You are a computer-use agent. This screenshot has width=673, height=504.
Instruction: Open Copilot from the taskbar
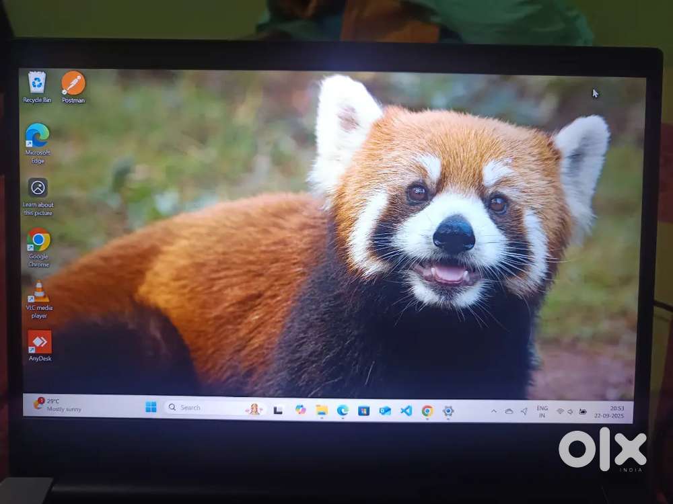(300, 410)
